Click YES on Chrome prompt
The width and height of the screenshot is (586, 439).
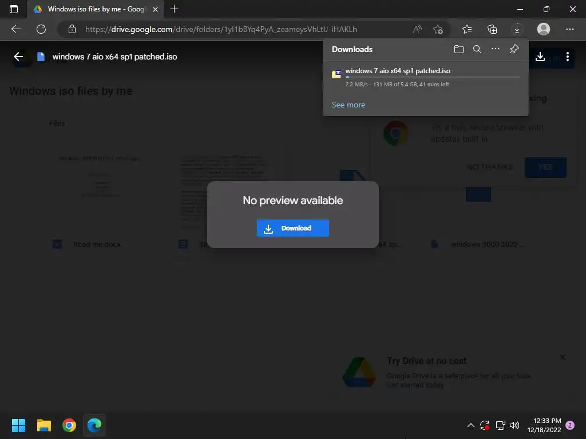tap(545, 167)
